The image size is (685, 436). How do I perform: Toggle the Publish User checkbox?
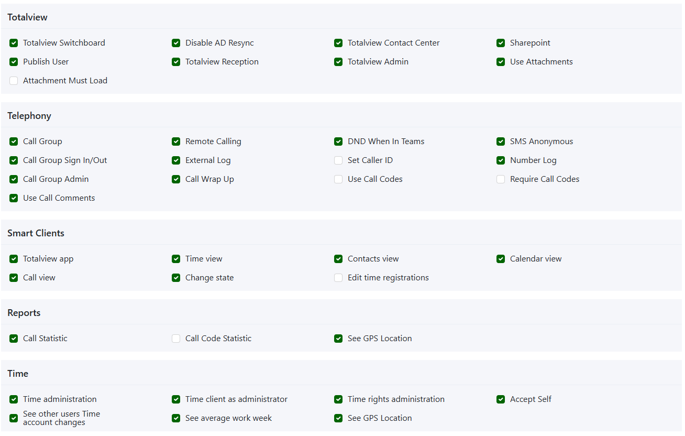point(14,62)
